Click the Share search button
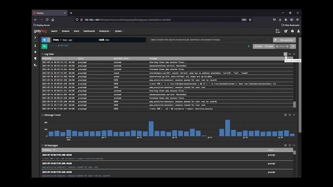The width and height of the screenshot is (333, 187). click(x=282, y=46)
